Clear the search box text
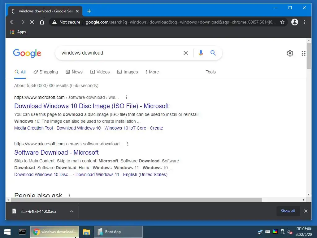This screenshot has height=238, width=317. pos(186,53)
